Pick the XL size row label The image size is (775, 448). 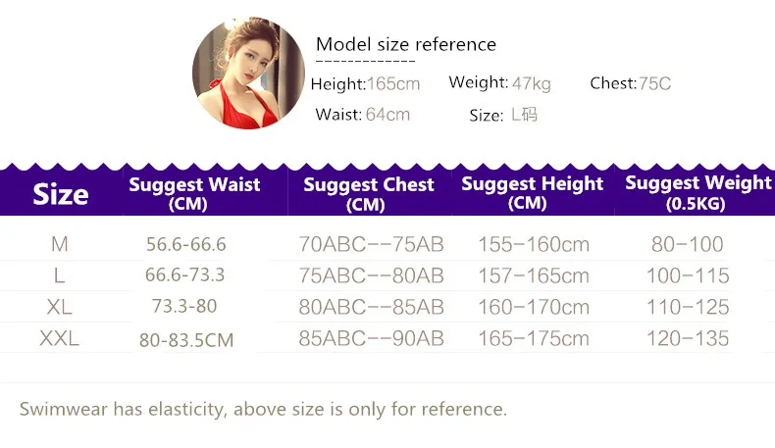59,307
